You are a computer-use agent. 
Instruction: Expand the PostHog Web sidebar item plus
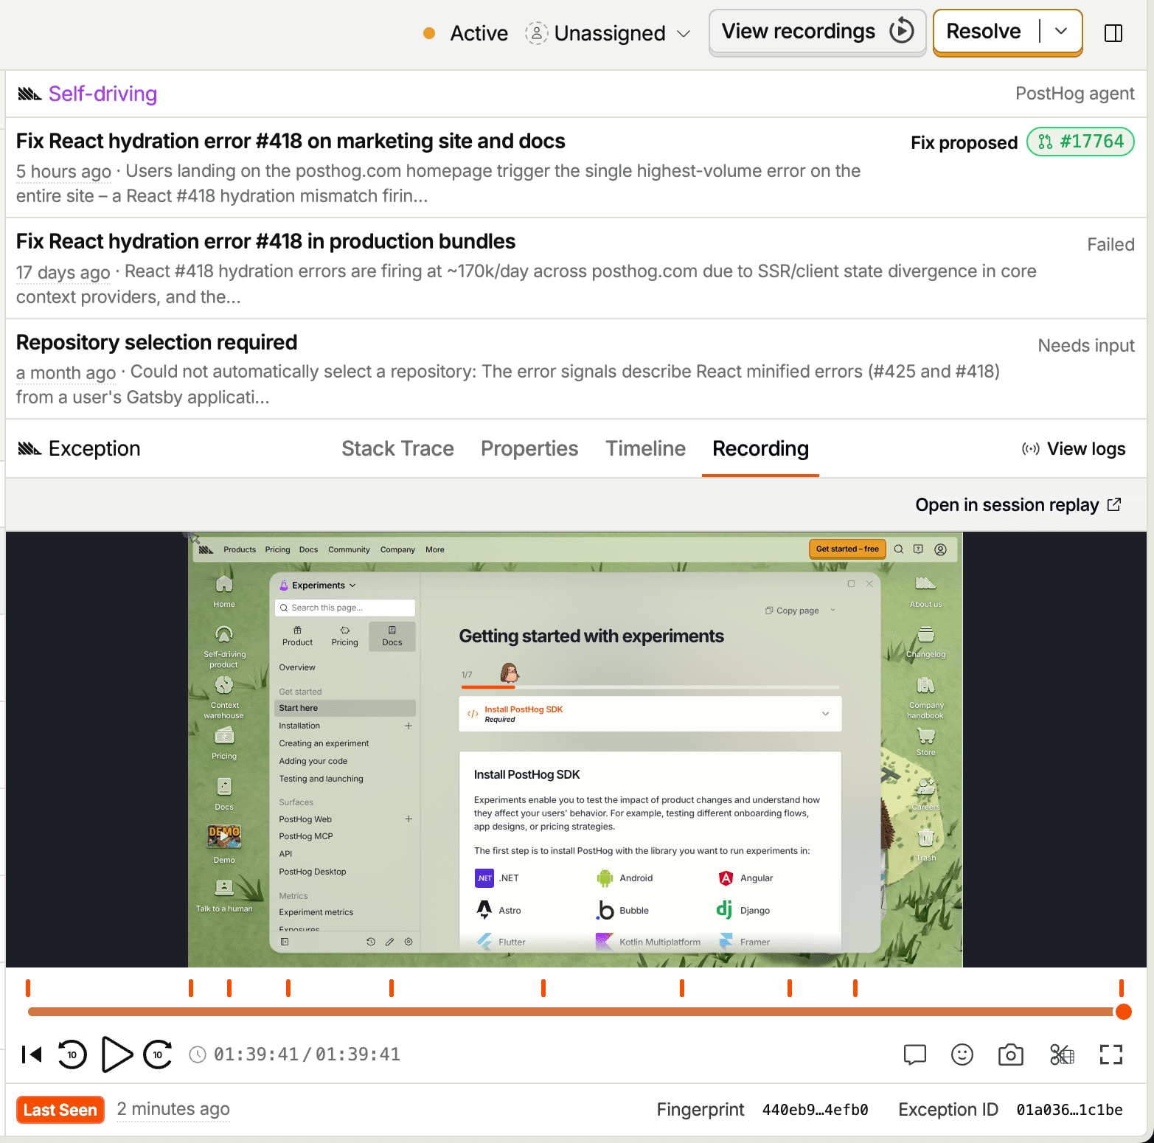(x=408, y=819)
